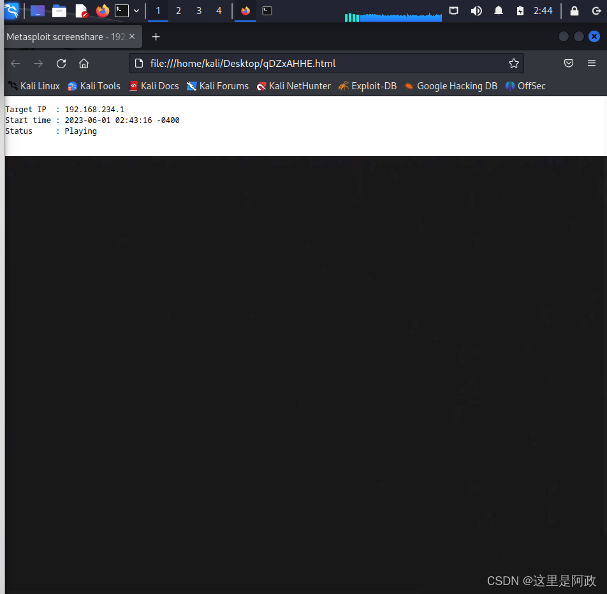Launch the Firefox browser from the top panel
The width and height of the screenshot is (607, 594).
[x=103, y=10]
